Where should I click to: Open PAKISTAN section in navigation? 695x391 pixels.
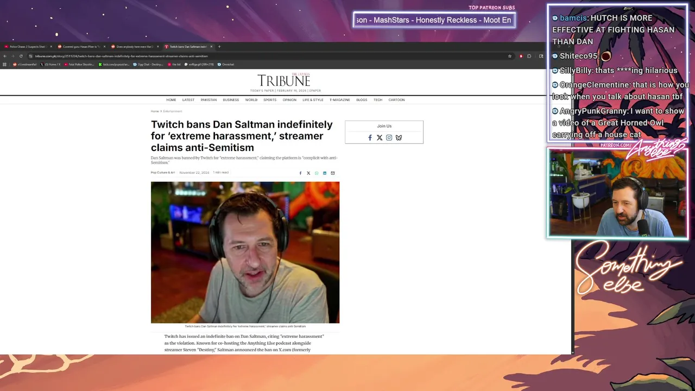[208, 100]
